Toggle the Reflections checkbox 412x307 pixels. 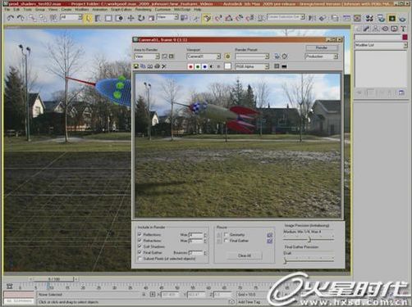click(x=140, y=234)
